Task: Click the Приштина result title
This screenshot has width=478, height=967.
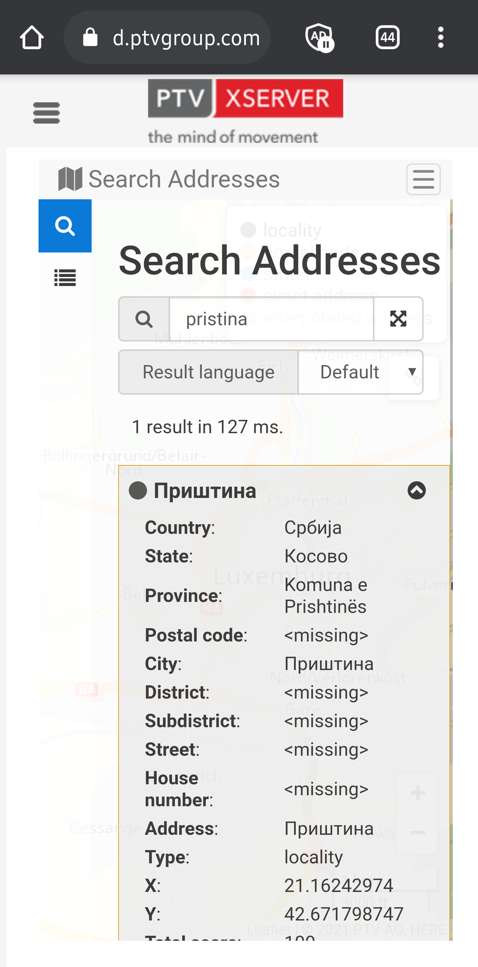Action: pyautogui.click(x=205, y=491)
